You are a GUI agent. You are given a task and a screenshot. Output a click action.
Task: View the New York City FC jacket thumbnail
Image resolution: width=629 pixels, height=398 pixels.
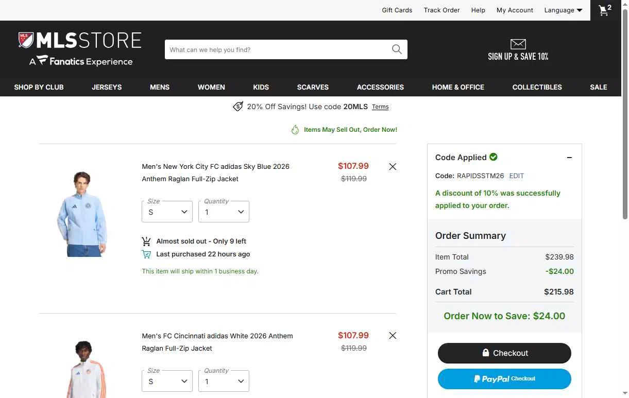[x=82, y=214]
